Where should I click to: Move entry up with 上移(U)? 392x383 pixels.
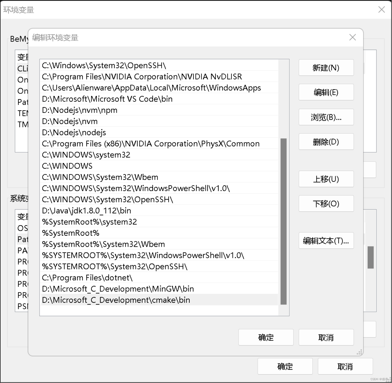(326, 179)
